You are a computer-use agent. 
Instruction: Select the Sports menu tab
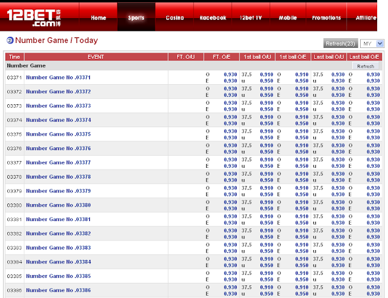click(136, 18)
